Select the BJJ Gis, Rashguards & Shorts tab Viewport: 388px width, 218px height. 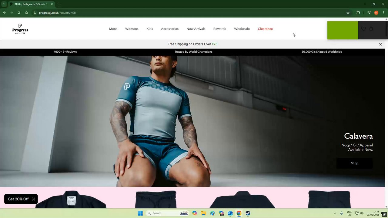31,4
